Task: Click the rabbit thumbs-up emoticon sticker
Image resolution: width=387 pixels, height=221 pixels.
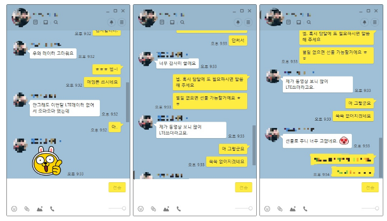Action: (x=47, y=161)
